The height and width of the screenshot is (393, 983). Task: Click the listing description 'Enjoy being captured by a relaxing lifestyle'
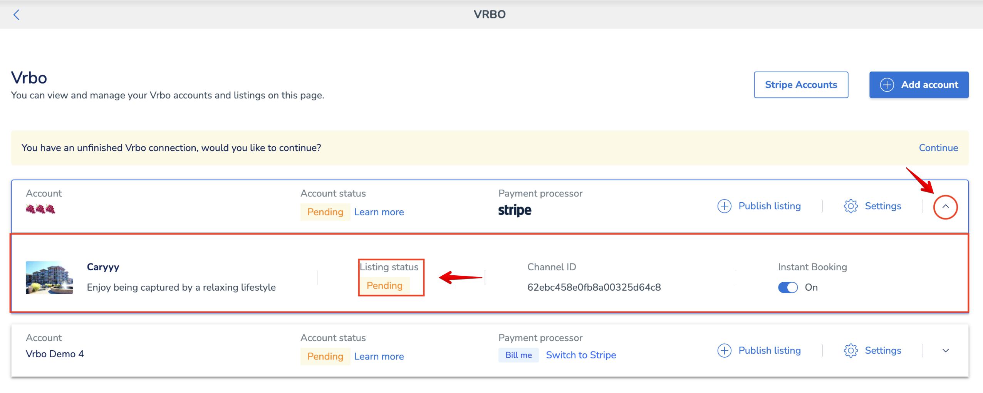pyautogui.click(x=181, y=287)
